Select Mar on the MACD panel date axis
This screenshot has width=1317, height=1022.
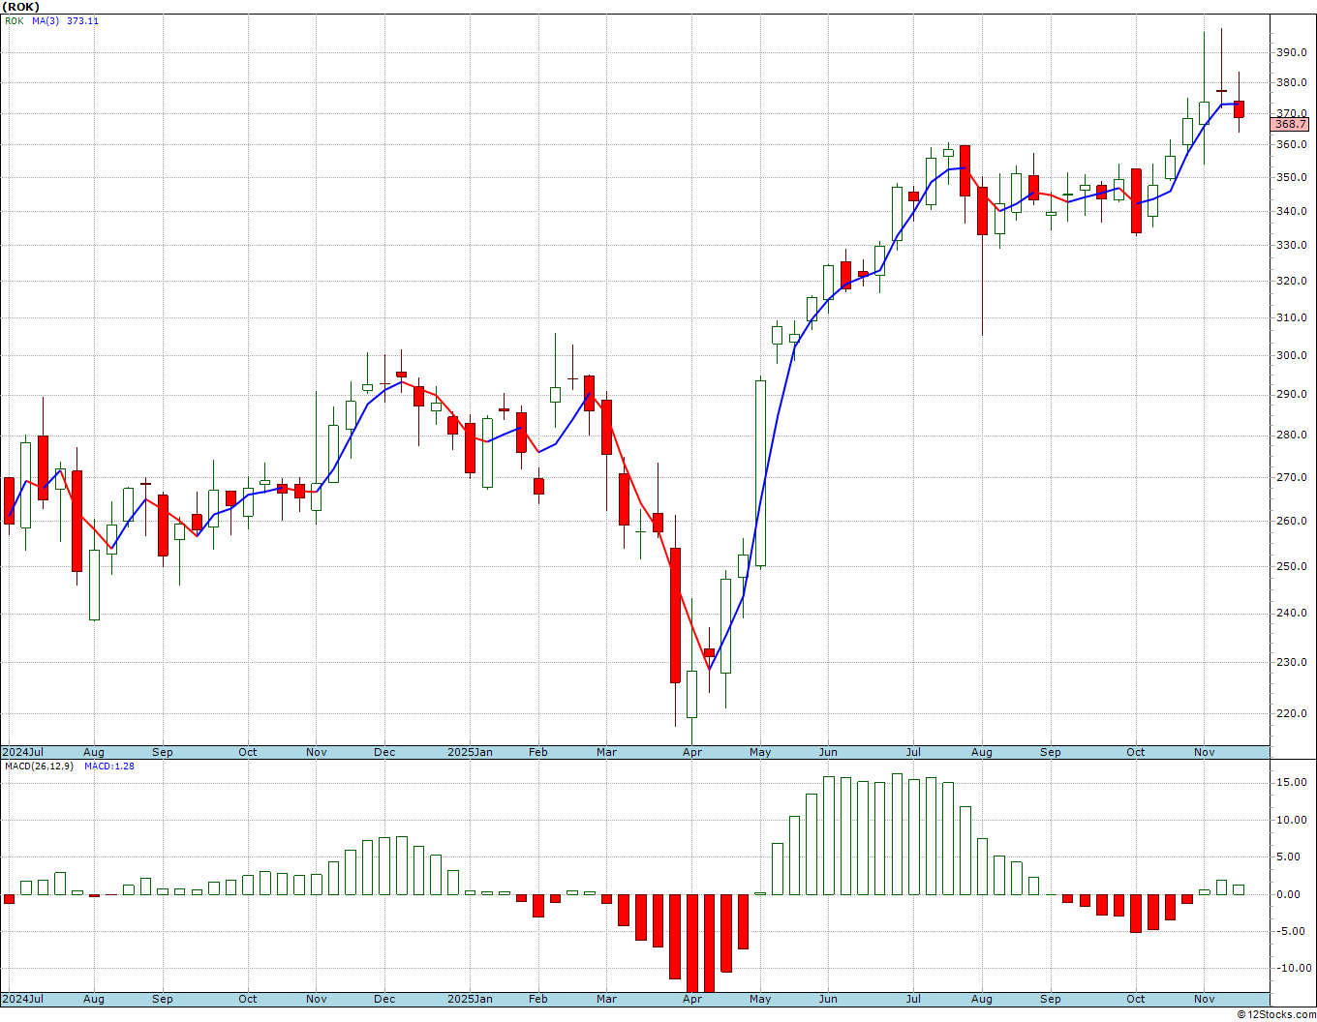(x=607, y=999)
